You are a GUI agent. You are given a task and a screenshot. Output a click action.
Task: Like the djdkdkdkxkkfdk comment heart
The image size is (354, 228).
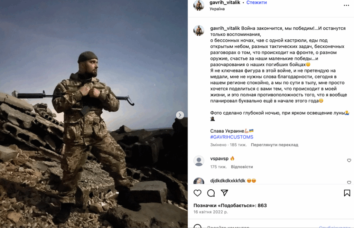[349, 182]
